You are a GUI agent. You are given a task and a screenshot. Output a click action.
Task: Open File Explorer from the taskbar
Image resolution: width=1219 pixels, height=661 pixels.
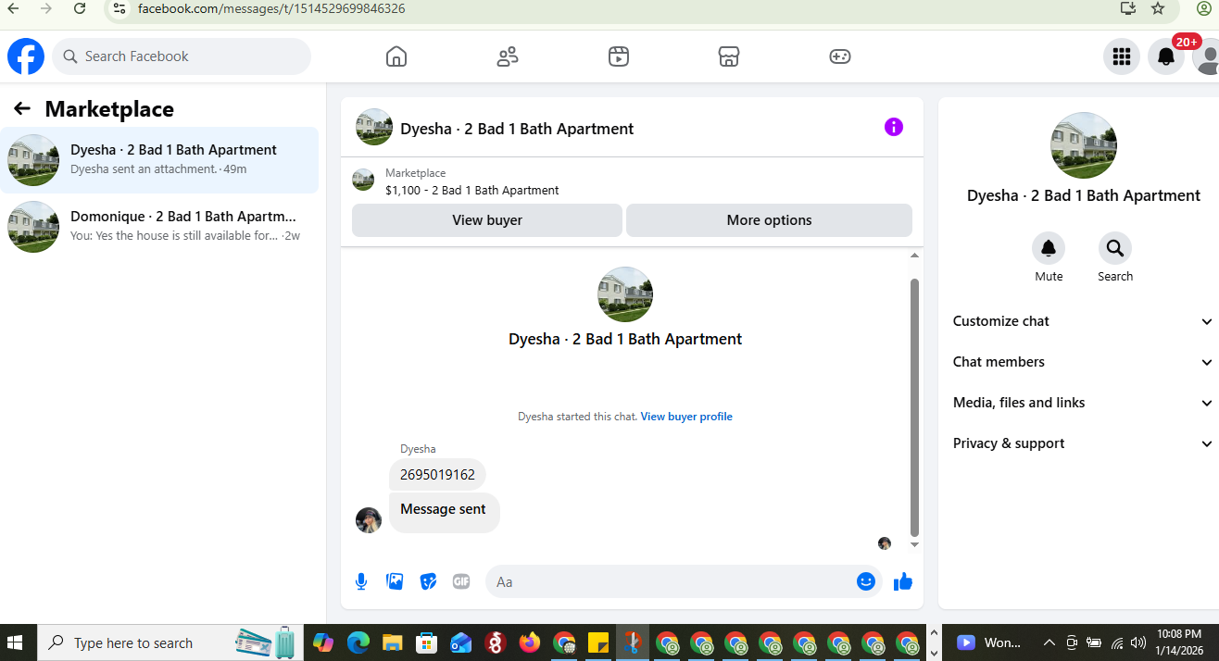click(x=393, y=642)
